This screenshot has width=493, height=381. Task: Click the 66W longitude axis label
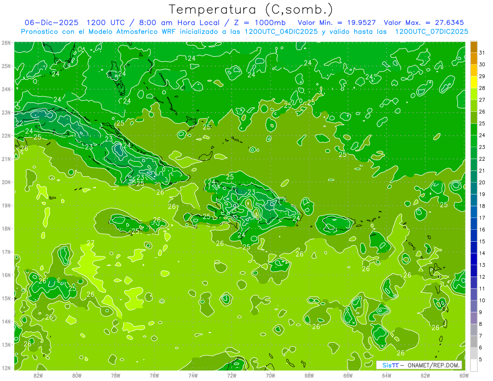(x=348, y=375)
